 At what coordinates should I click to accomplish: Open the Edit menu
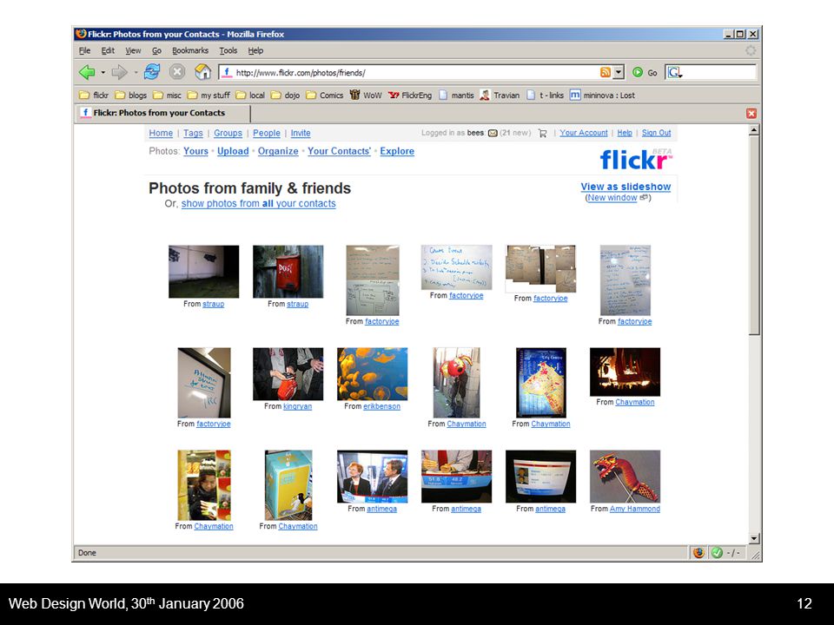pos(108,50)
